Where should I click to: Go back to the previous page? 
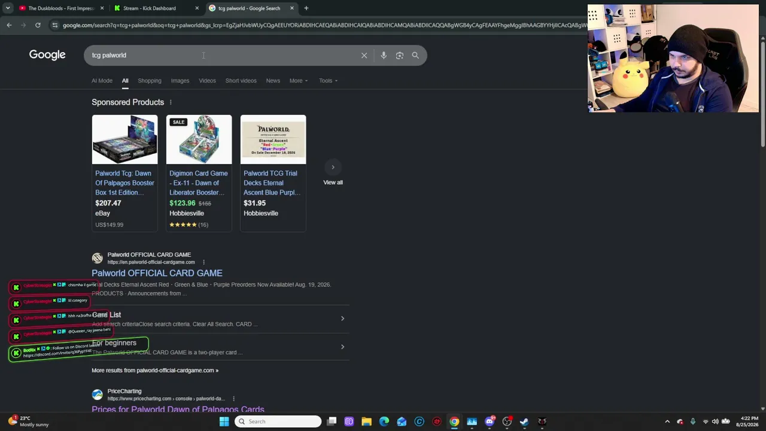coord(9,25)
